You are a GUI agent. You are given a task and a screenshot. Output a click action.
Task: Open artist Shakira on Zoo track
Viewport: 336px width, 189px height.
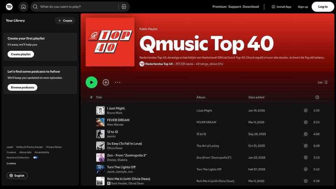click(122, 160)
